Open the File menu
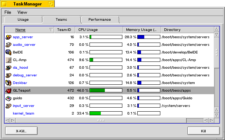The width and height of the screenshot is (225, 140). (x=8, y=12)
